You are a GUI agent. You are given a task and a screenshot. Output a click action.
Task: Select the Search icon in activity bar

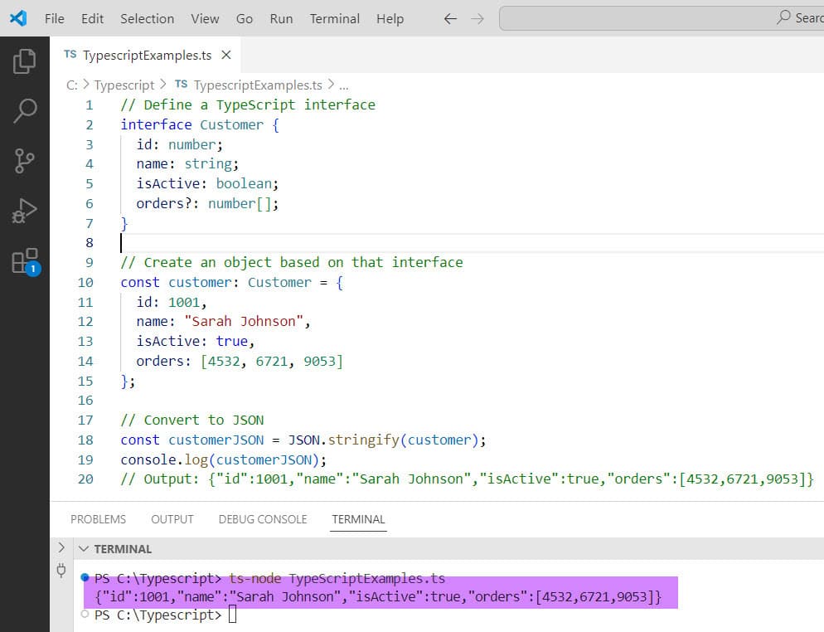pyautogui.click(x=25, y=110)
